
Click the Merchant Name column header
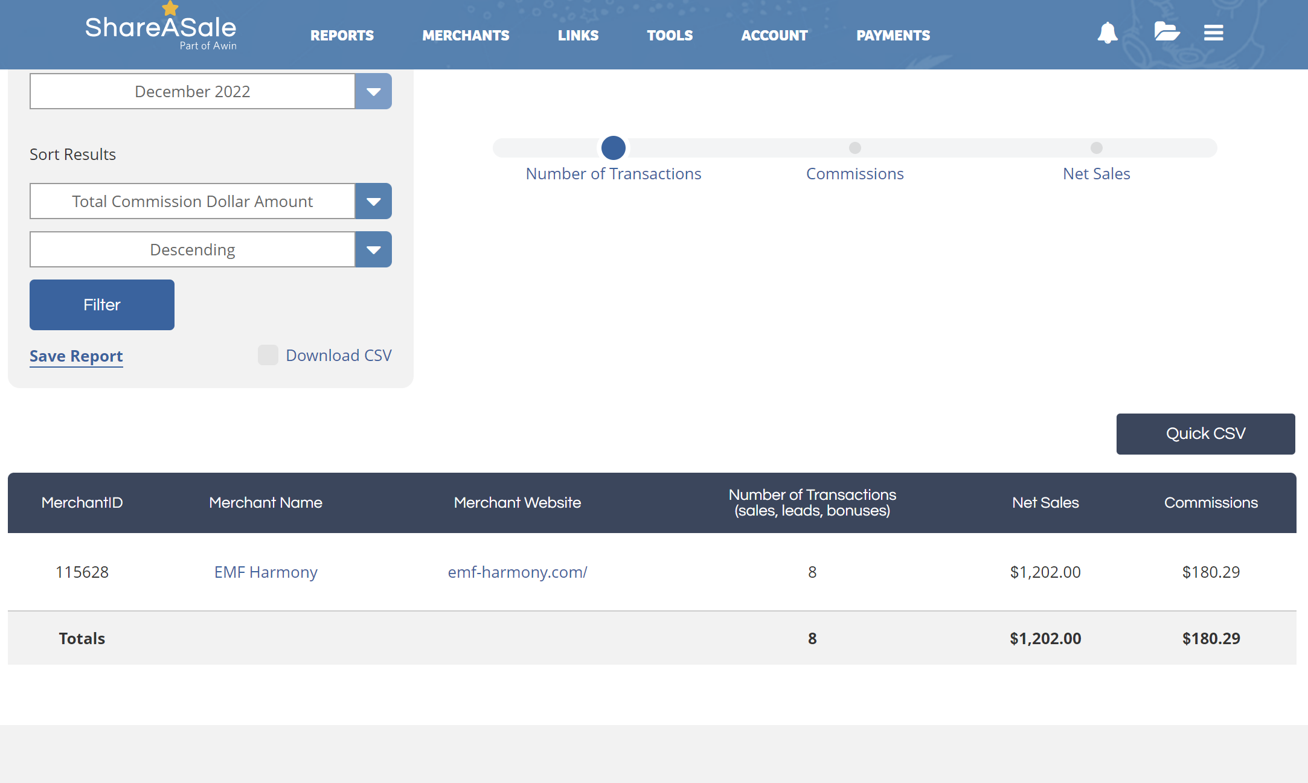coord(266,503)
